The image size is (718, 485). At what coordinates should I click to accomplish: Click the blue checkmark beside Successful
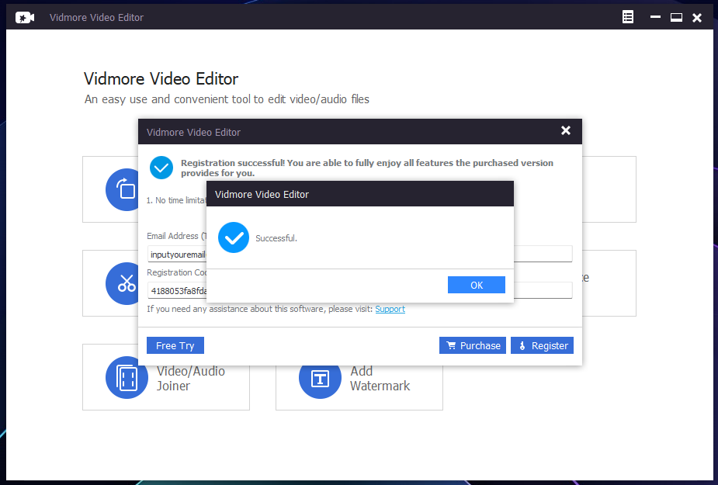pos(234,237)
